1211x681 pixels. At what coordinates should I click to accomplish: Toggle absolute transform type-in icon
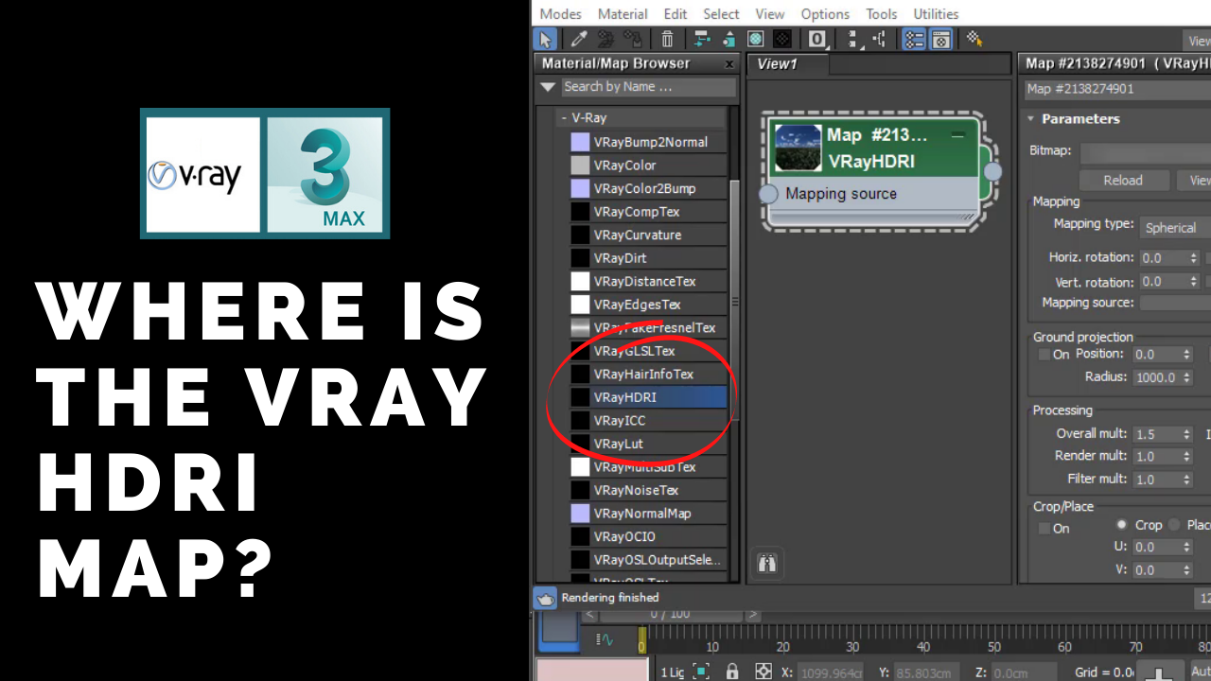pyautogui.click(x=763, y=672)
